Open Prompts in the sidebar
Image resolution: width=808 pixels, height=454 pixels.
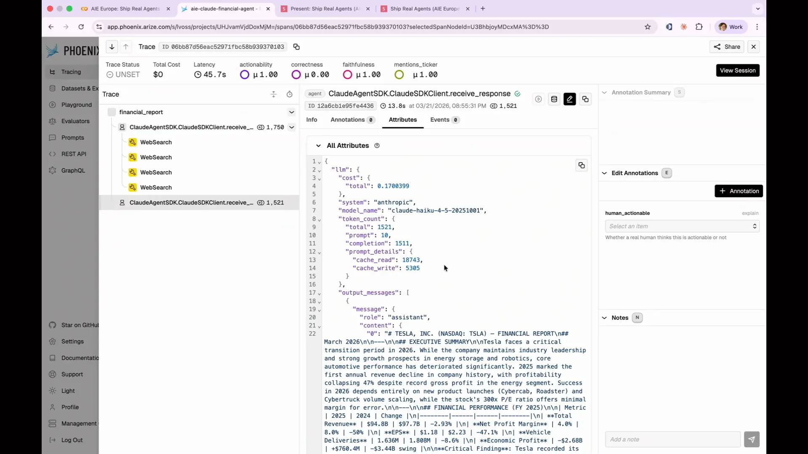(x=72, y=137)
